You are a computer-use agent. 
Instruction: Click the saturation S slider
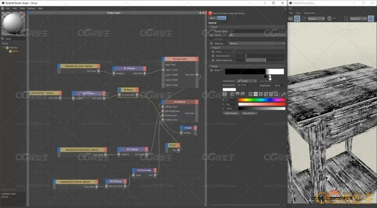tap(261, 104)
